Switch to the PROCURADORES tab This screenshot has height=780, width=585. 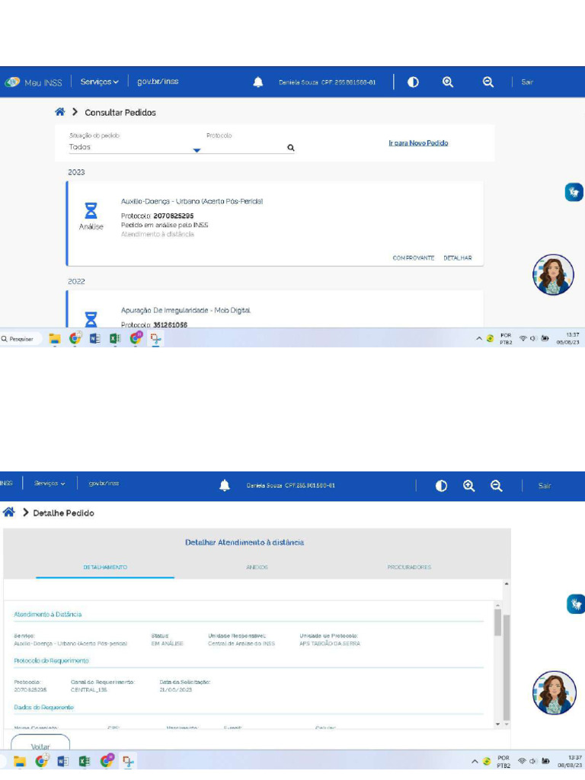409,567
